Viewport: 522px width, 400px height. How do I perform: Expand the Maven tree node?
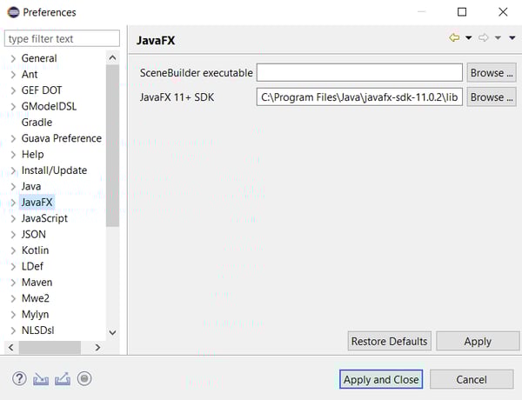[x=12, y=283]
